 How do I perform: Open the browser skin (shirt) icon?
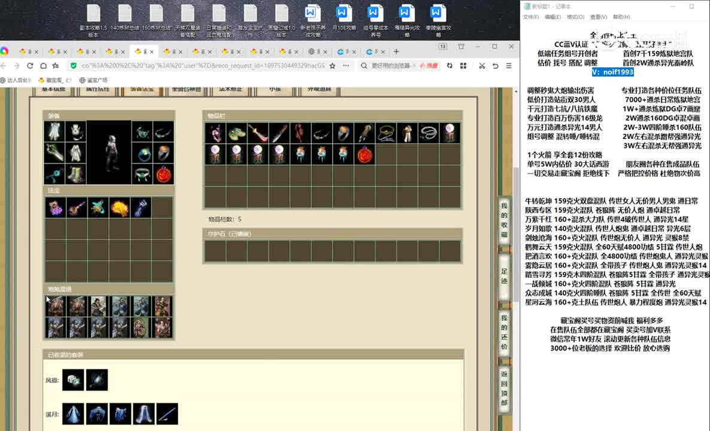(x=461, y=47)
